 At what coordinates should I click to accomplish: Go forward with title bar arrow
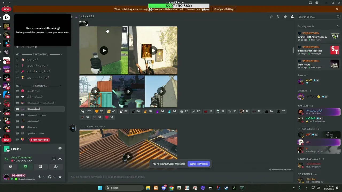(x=8, y=3)
